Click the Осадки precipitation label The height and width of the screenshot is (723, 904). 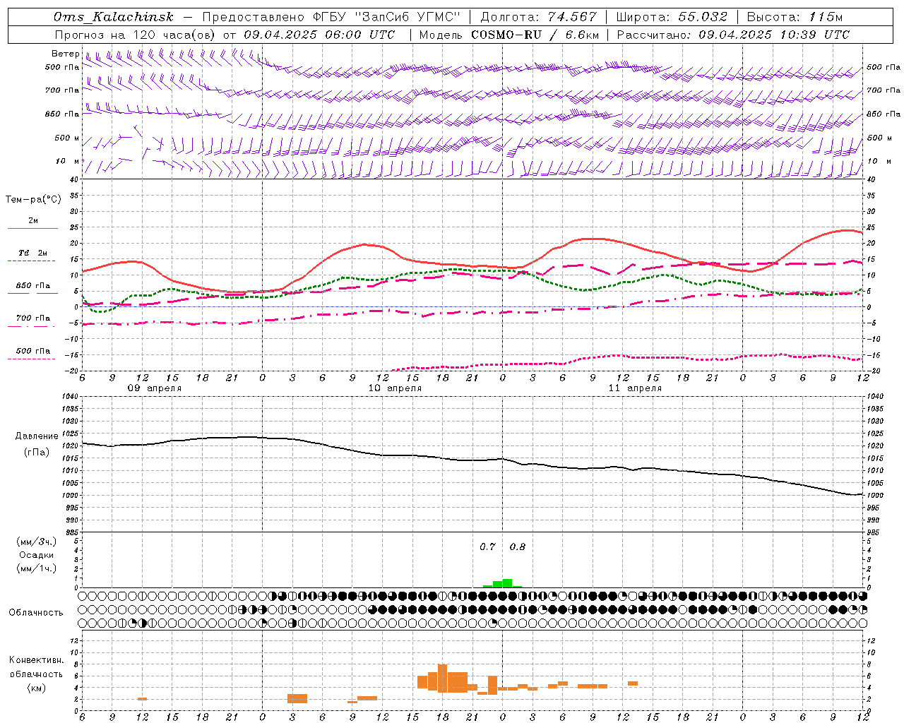[37, 555]
